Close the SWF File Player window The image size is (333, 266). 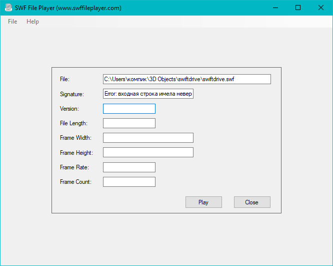(321, 8)
